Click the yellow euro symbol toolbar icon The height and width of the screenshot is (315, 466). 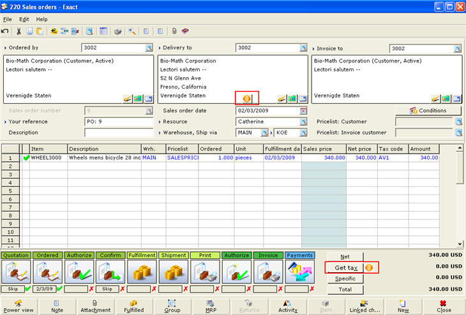point(54,31)
